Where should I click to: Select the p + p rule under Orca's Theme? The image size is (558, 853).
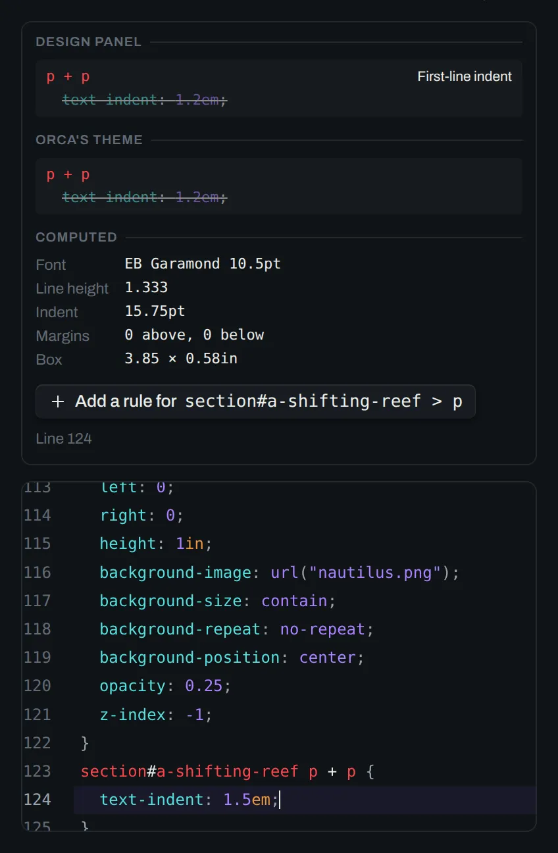[x=68, y=175]
